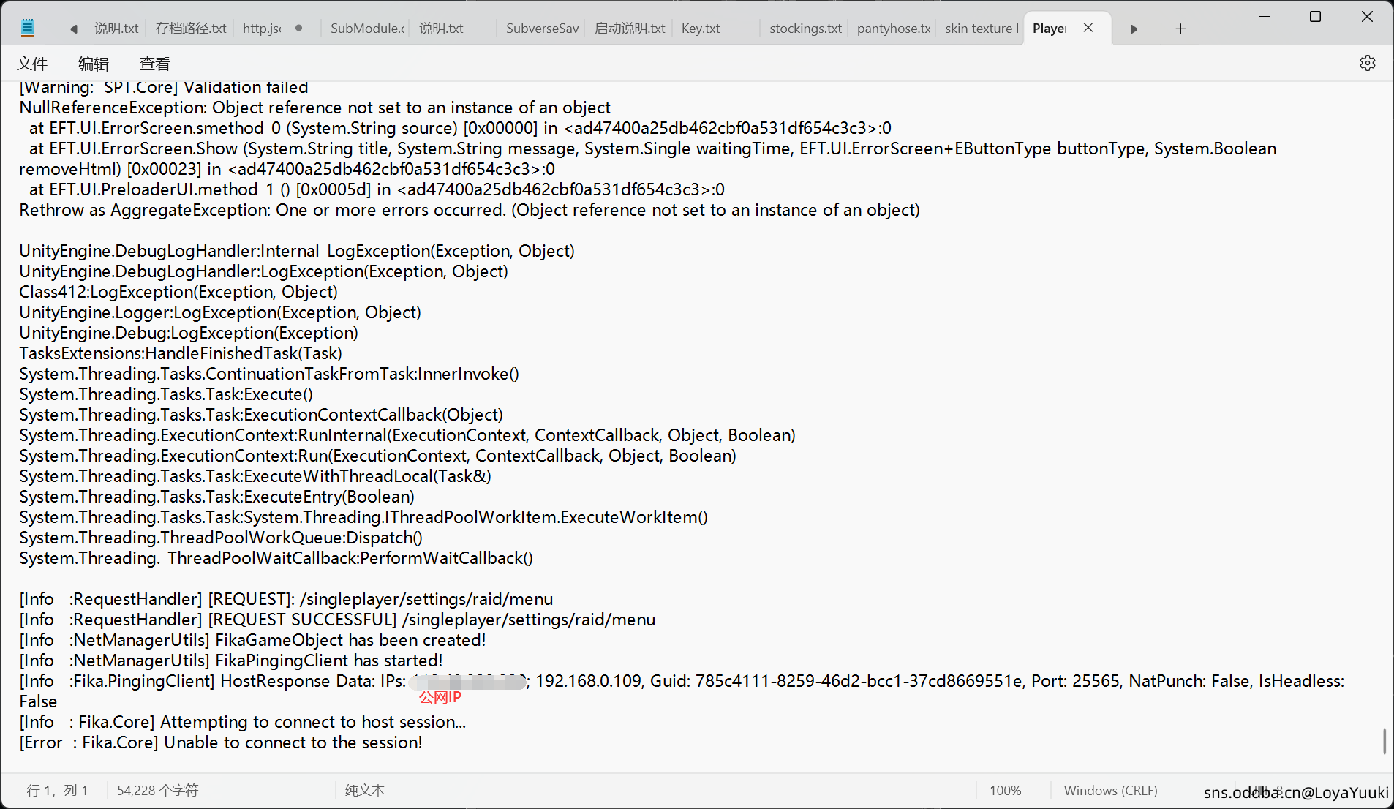Image resolution: width=1394 pixels, height=809 pixels.
Task: Close the active Player tab
Action: [x=1088, y=28]
